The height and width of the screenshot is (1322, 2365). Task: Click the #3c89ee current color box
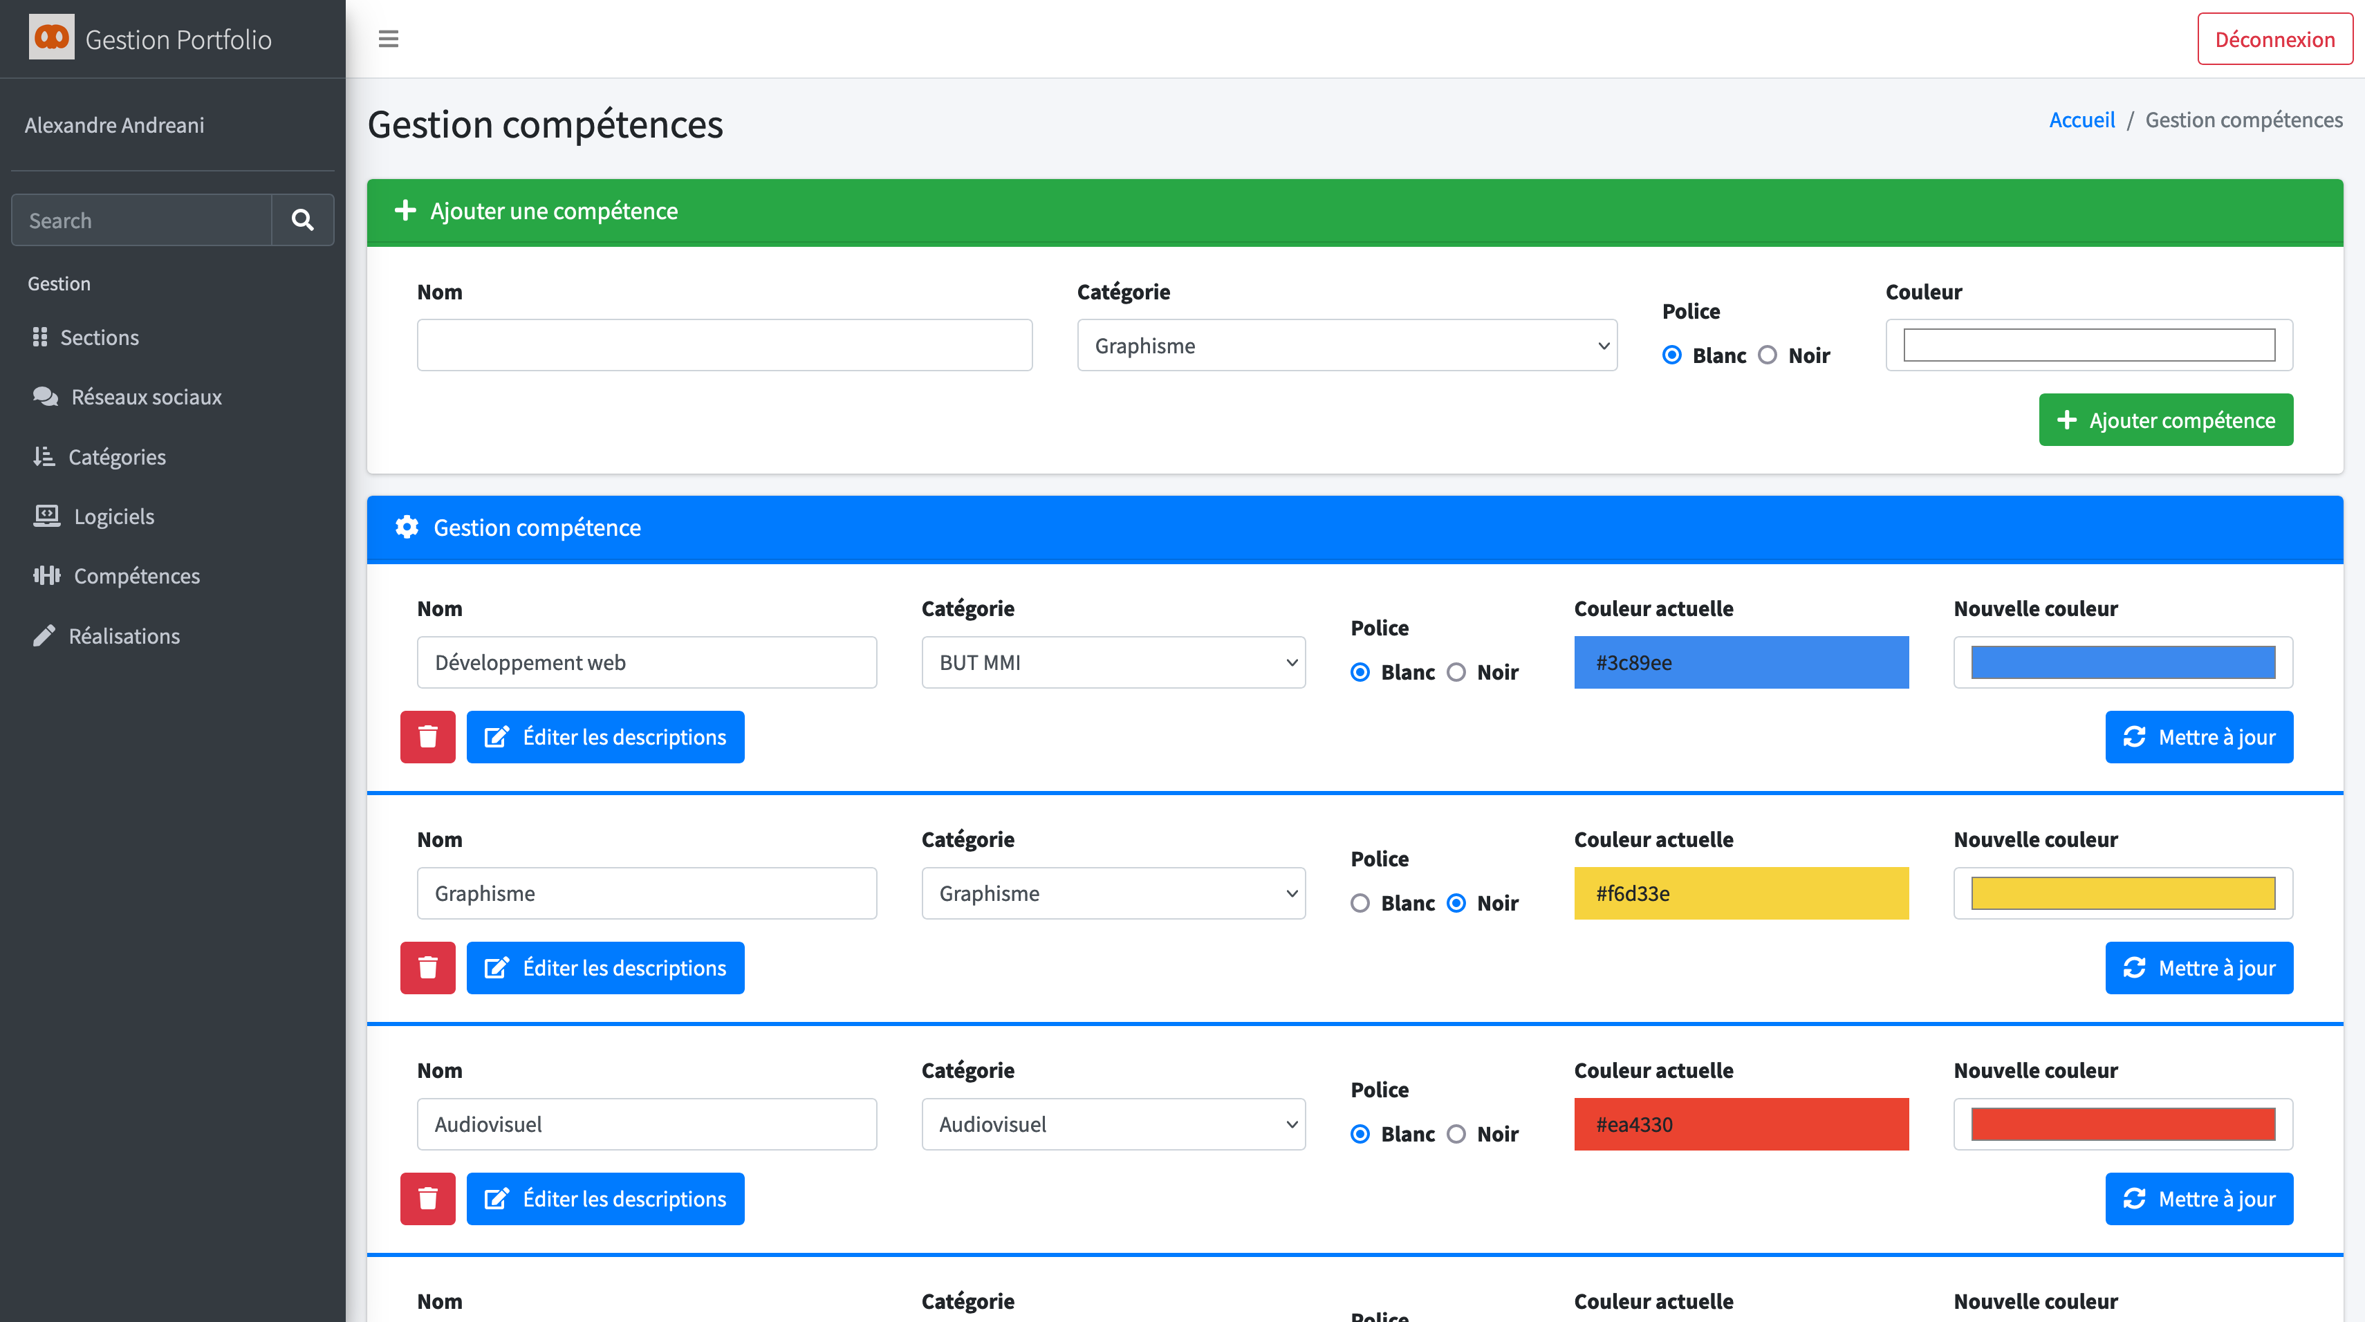(1741, 662)
